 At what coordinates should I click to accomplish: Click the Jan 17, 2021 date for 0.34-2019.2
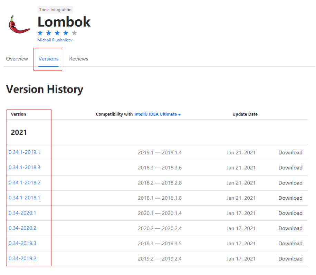tap(241, 259)
